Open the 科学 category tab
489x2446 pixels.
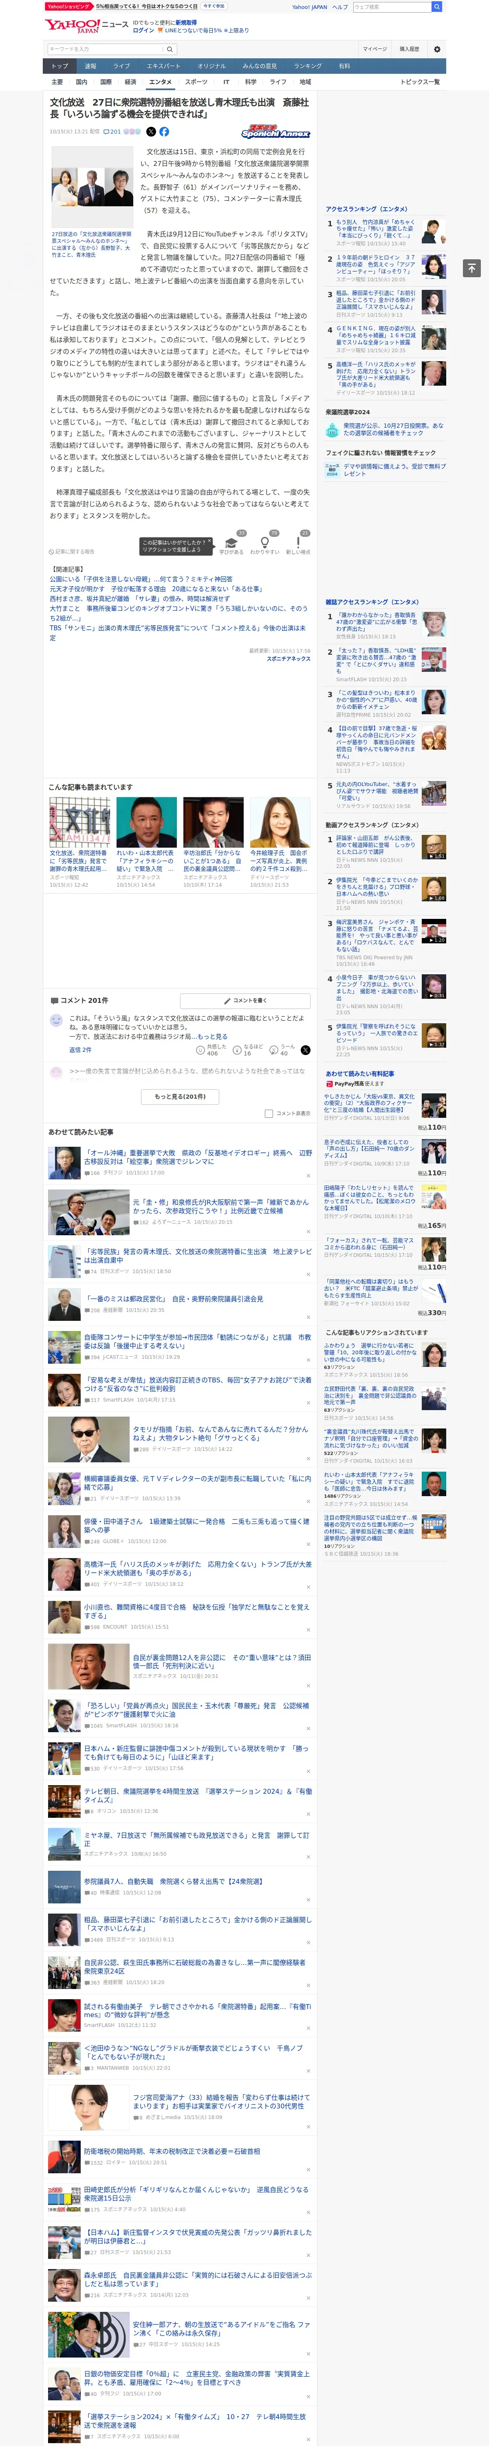[251, 83]
